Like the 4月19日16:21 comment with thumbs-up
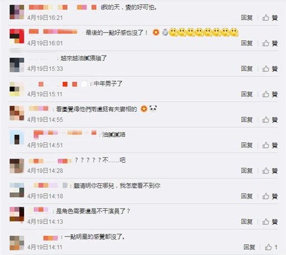 tap(270, 18)
